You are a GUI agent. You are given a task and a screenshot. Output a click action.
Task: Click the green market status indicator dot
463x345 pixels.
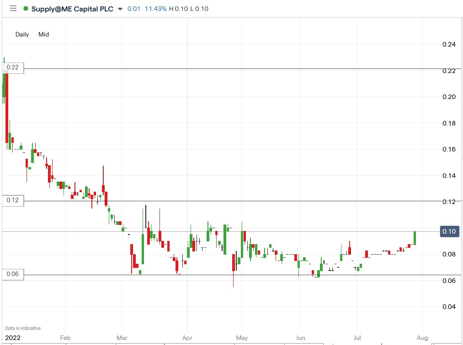[x=26, y=8]
